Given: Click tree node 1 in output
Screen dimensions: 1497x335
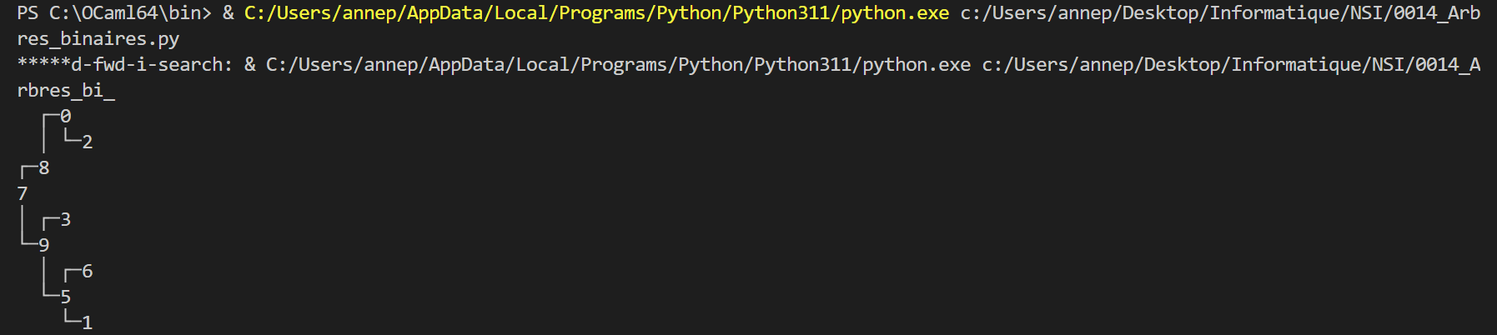Looking at the screenshot, I should click(x=88, y=323).
